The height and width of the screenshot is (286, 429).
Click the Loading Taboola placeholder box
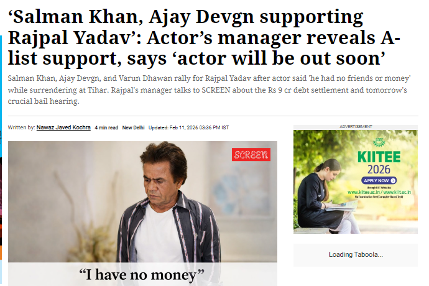pos(356,255)
